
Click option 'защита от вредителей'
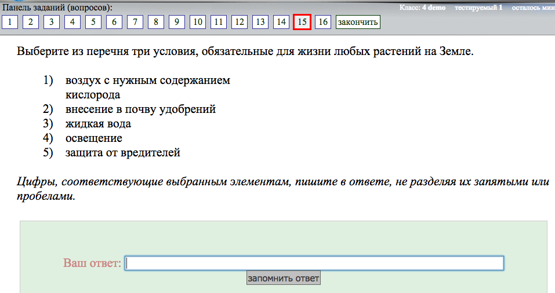[x=123, y=153]
